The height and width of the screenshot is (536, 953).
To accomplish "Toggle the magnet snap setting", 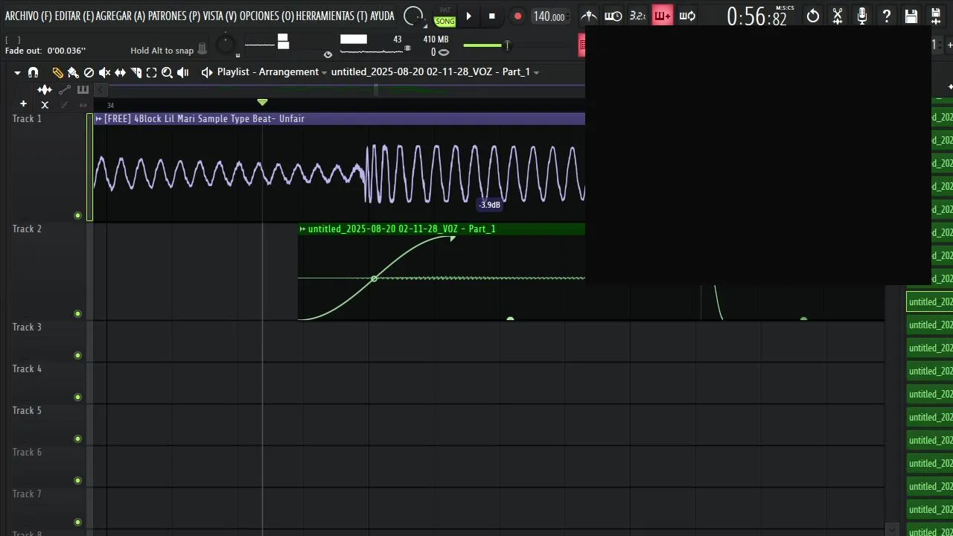I will [x=33, y=72].
